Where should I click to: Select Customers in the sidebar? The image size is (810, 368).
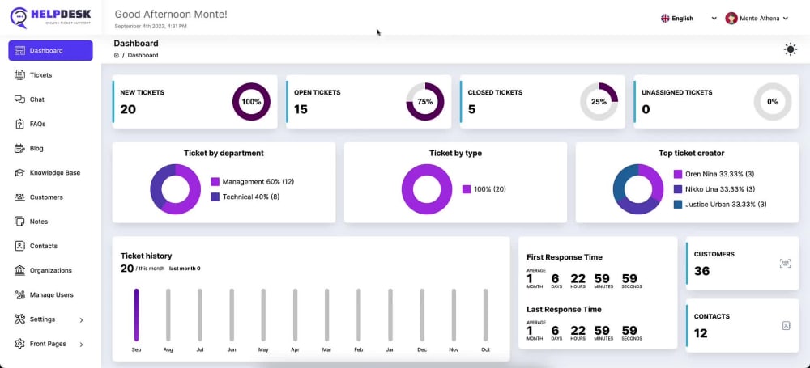coord(50,197)
